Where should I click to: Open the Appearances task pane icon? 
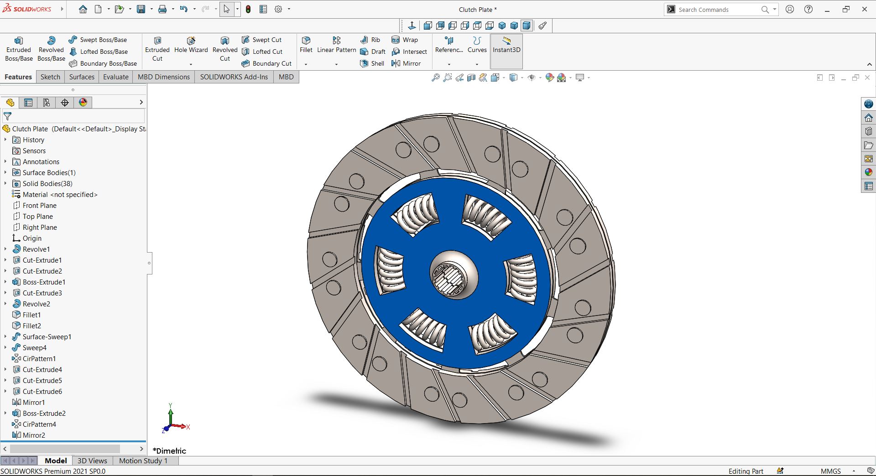pyautogui.click(x=868, y=172)
